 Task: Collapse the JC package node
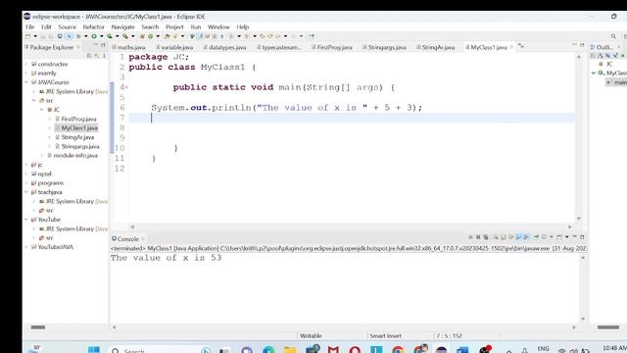[x=42, y=110]
